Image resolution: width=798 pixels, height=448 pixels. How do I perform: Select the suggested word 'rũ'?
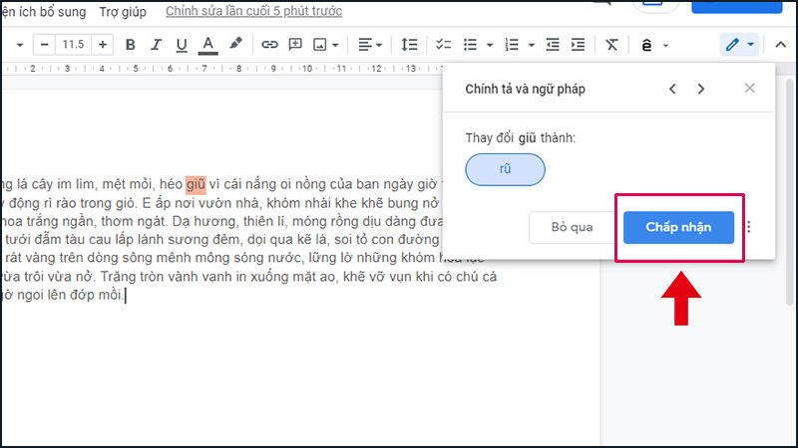tap(505, 169)
